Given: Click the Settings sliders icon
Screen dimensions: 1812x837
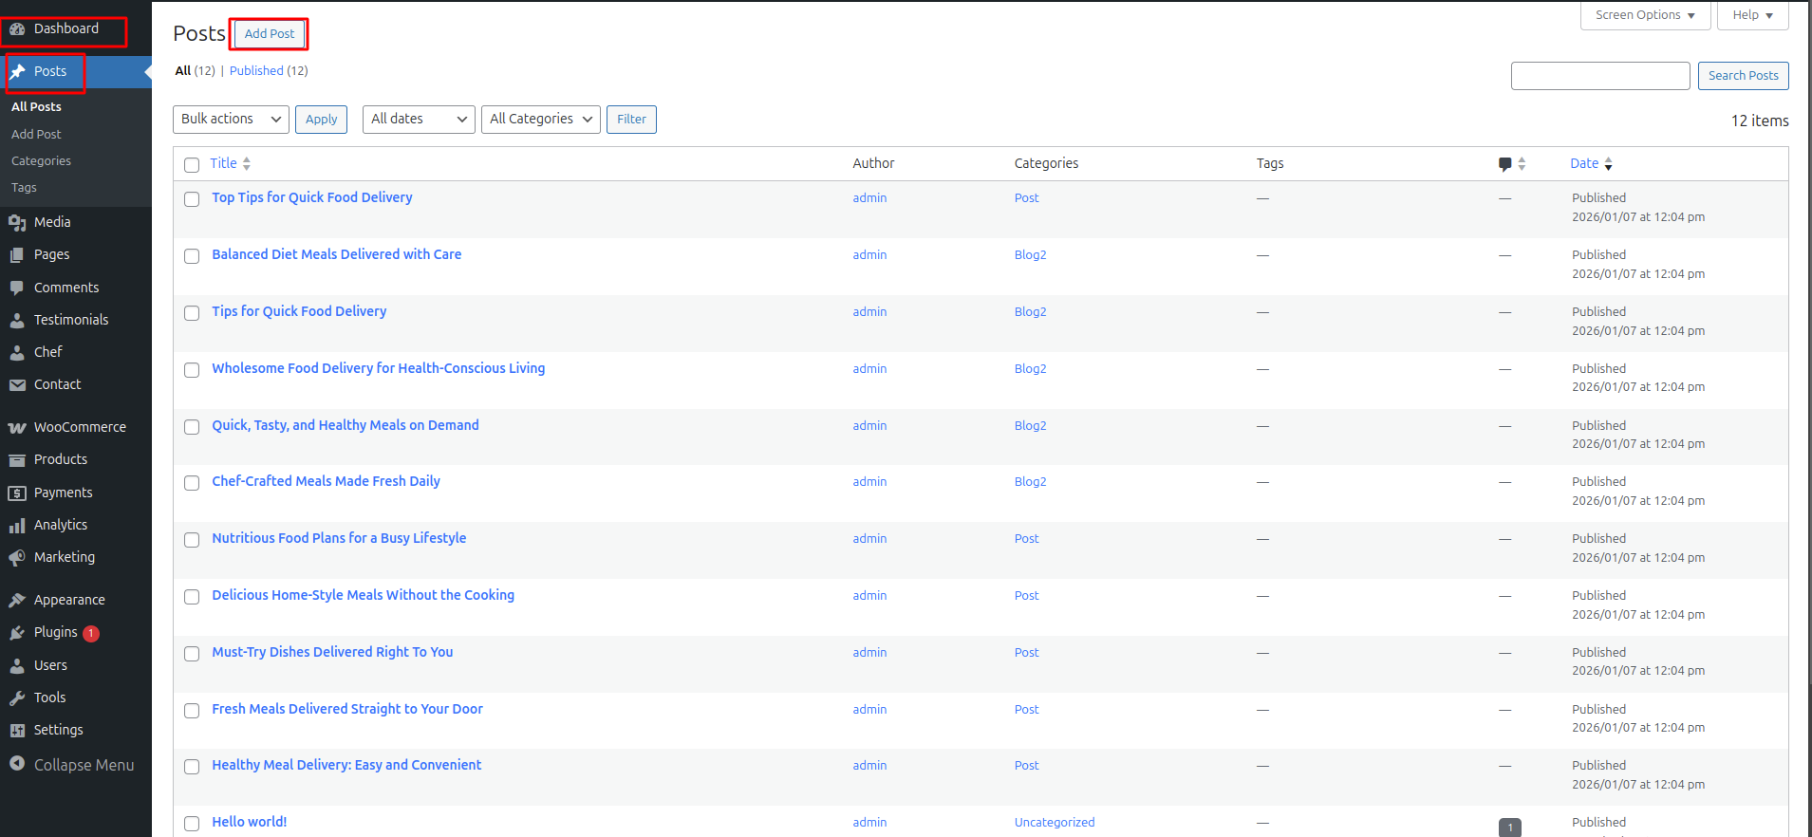Looking at the screenshot, I should coord(17,730).
